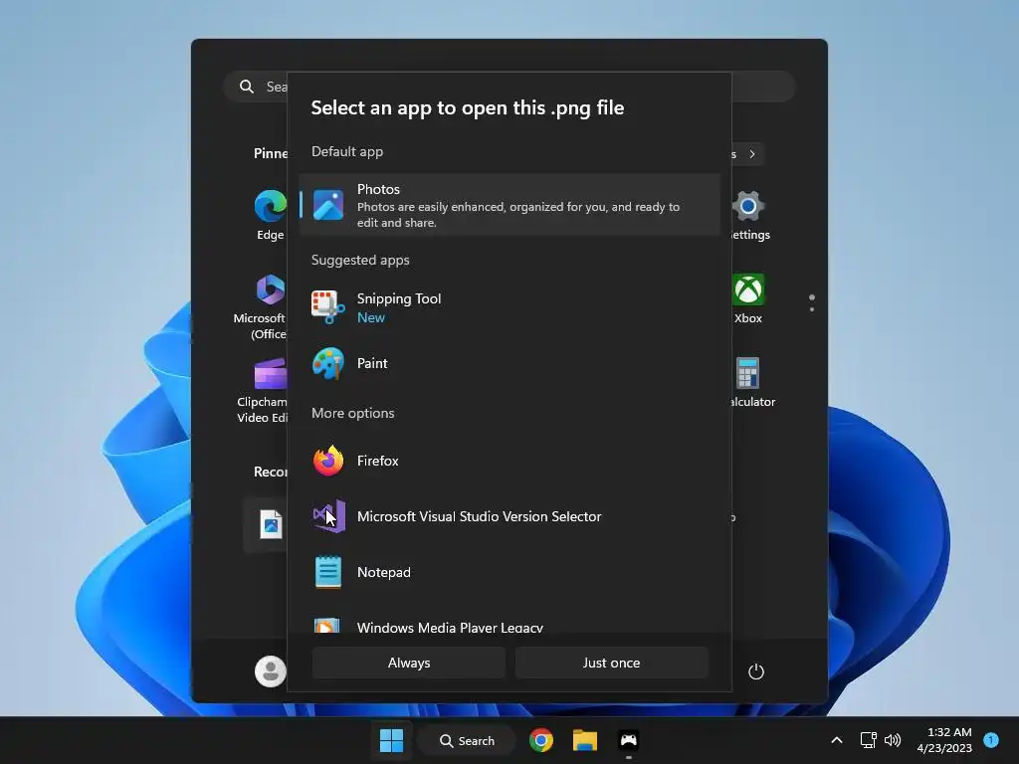Launch Clipchamp from the Start menu
Viewport: 1019px width, 764px height.
271,374
